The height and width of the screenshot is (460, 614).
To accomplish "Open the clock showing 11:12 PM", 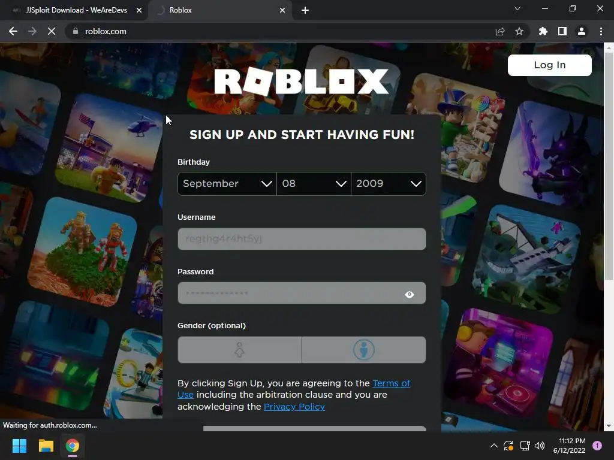I will point(569,446).
